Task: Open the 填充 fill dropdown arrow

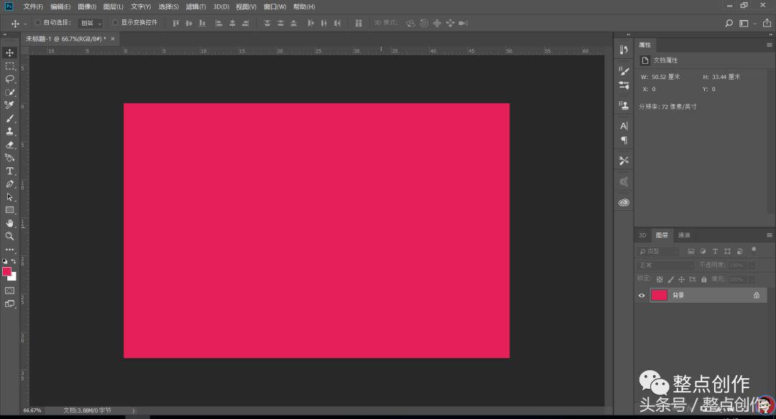Action: click(x=752, y=280)
